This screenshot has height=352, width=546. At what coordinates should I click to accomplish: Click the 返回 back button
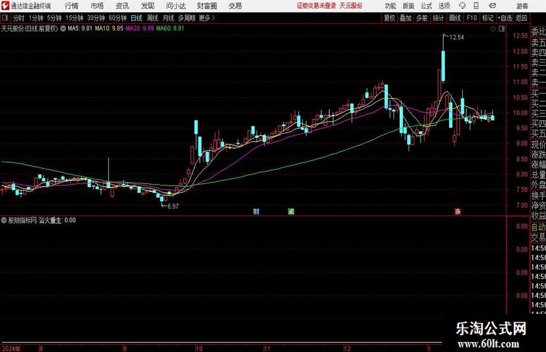521,18
